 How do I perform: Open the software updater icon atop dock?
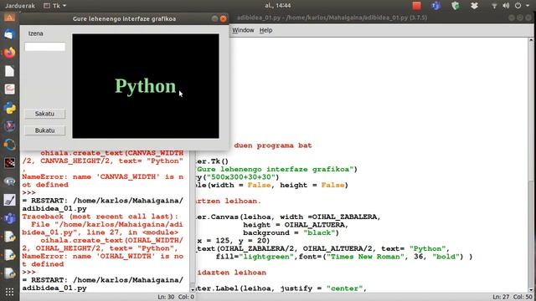9,18
